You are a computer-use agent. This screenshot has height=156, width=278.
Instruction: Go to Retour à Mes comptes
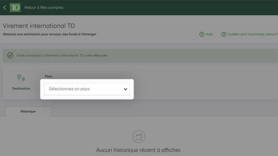click(x=44, y=8)
